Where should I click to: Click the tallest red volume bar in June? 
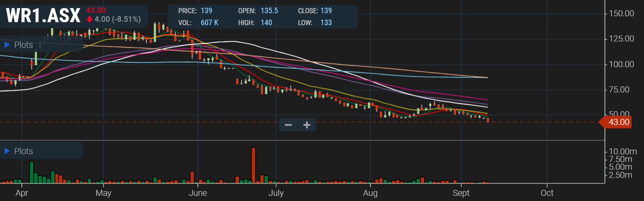coord(254,165)
